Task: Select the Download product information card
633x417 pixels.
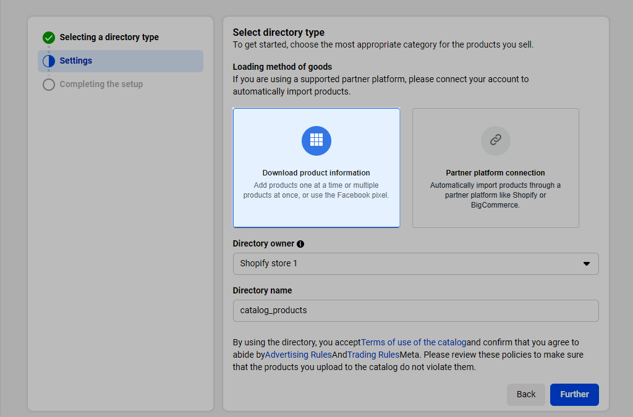Action: 316,168
